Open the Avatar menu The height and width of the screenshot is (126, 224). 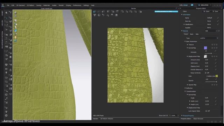tap(54, 5)
